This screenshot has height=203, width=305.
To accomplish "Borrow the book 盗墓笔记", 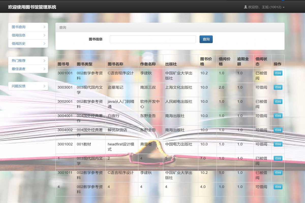I will point(278,87).
